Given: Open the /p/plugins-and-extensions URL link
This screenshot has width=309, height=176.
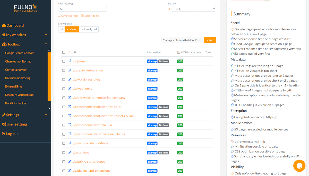Looking at the screenshot, I should (92, 171).
